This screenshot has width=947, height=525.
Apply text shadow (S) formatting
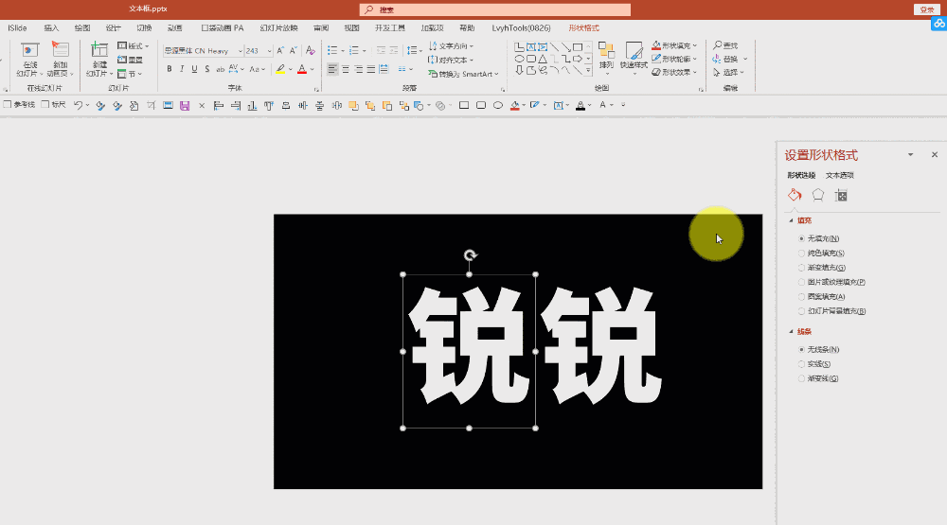point(207,69)
